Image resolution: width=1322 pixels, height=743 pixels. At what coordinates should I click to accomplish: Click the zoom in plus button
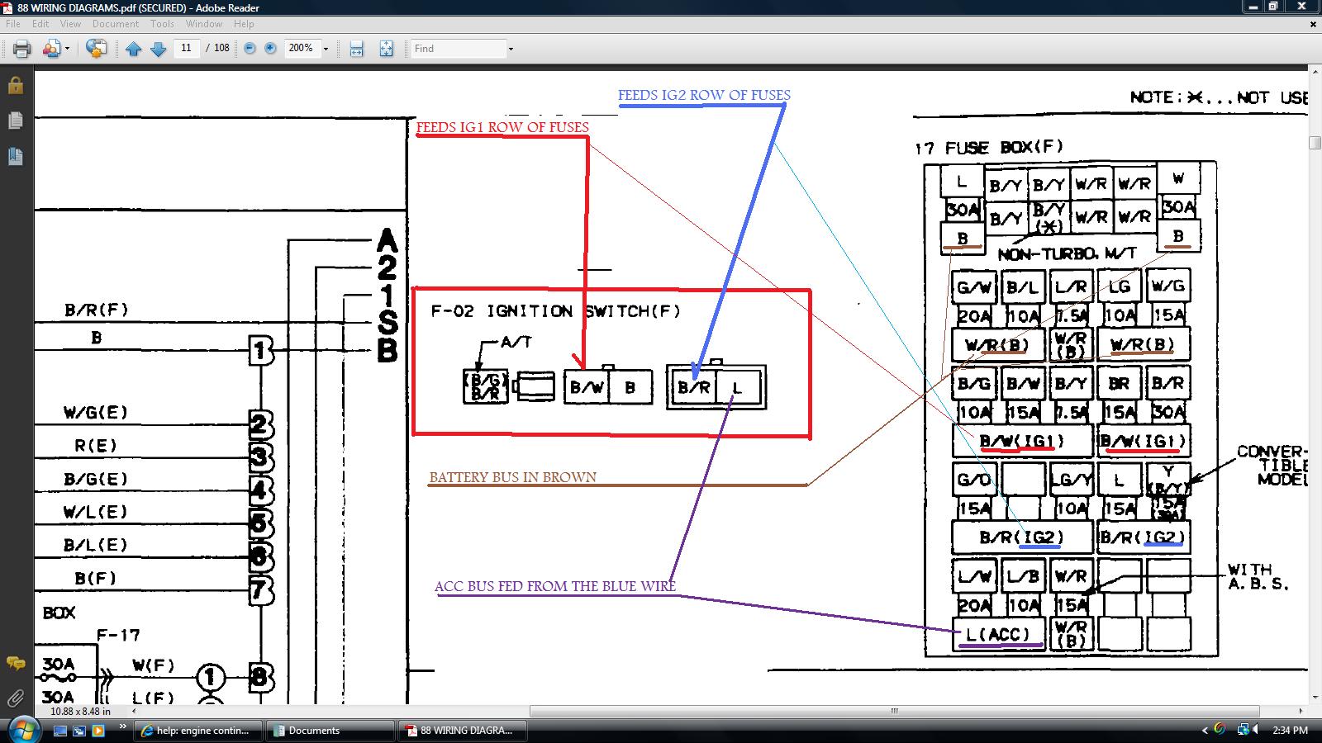(x=270, y=49)
